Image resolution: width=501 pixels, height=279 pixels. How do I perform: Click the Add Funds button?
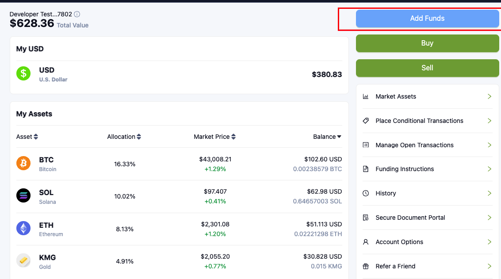point(427,18)
